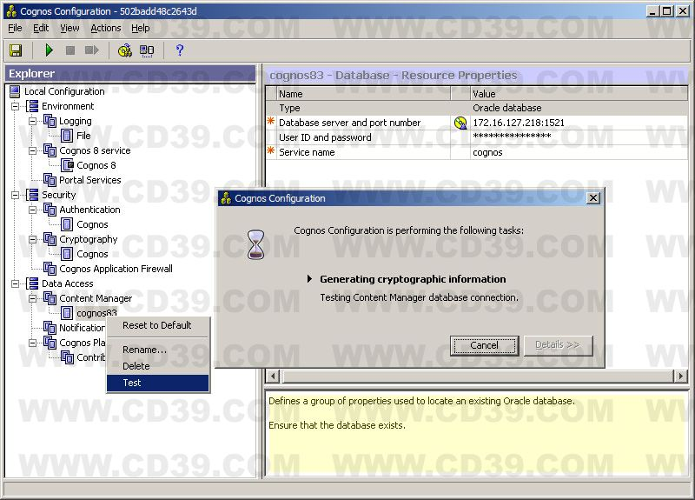Click the database server value 172.16.127.218:1521

pos(519,123)
